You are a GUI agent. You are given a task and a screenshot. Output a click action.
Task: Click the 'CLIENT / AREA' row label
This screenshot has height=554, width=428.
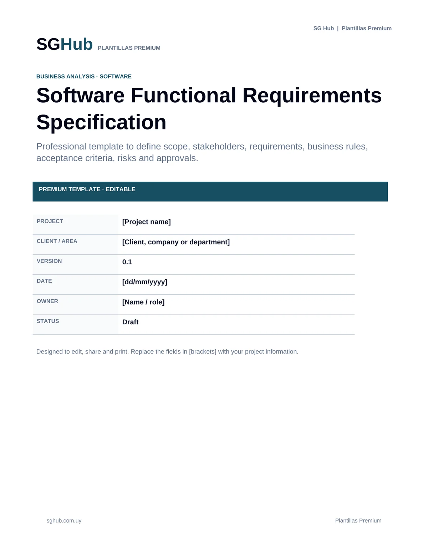[x=57, y=241]
